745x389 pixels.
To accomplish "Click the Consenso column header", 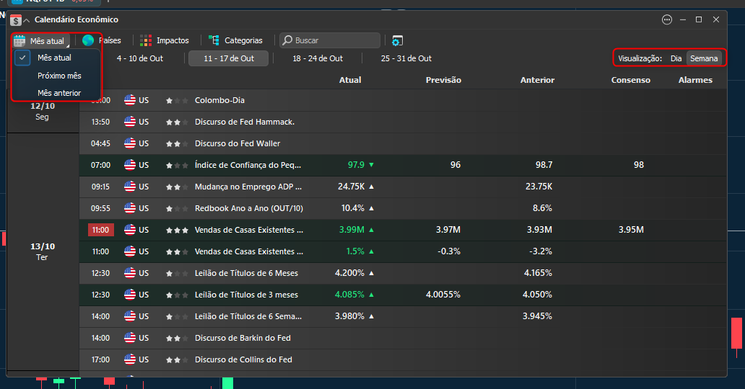I will 630,80.
